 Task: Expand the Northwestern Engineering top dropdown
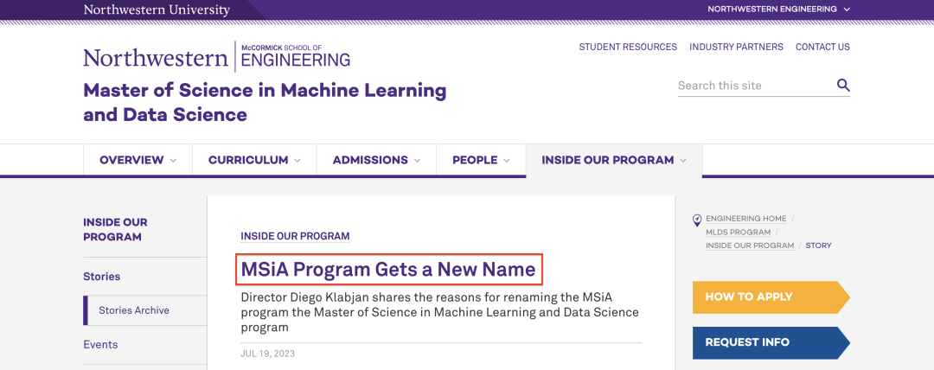point(779,9)
